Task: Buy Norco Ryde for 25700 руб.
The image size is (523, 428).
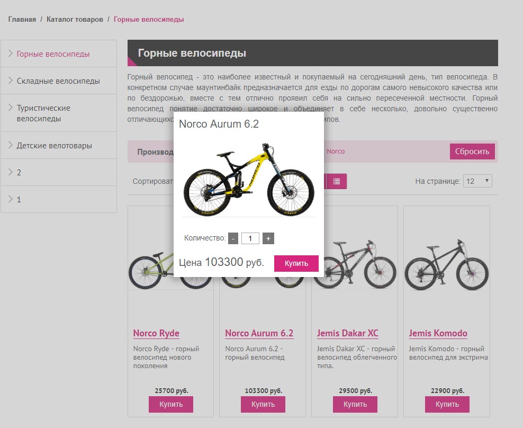Action: [x=171, y=404]
